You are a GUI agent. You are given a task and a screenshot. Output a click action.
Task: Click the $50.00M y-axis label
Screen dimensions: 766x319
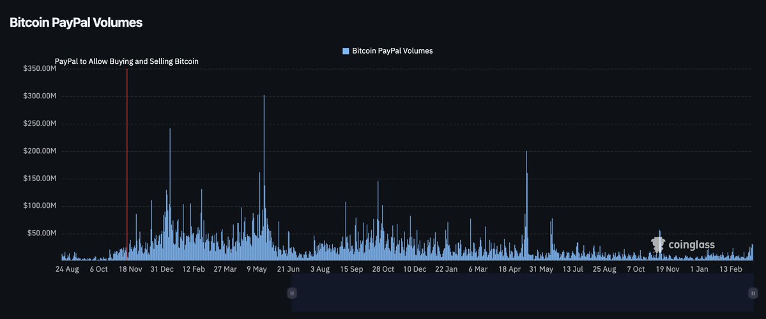tap(42, 233)
